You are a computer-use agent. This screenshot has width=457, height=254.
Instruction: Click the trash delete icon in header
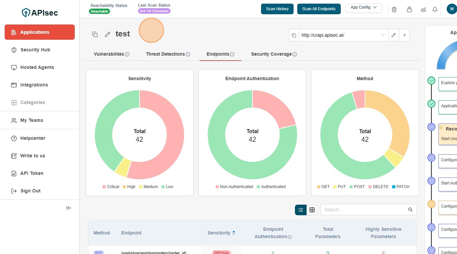point(394,10)
